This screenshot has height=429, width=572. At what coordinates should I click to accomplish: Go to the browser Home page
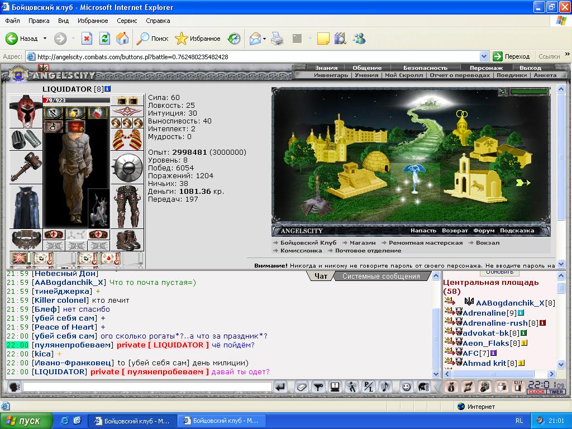coord(122,39)
